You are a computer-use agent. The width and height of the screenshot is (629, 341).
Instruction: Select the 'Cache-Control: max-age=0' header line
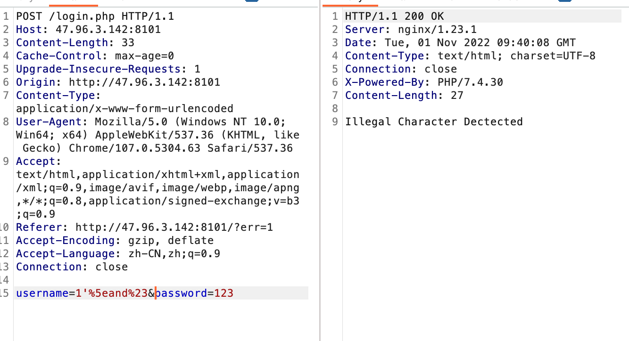95,56
